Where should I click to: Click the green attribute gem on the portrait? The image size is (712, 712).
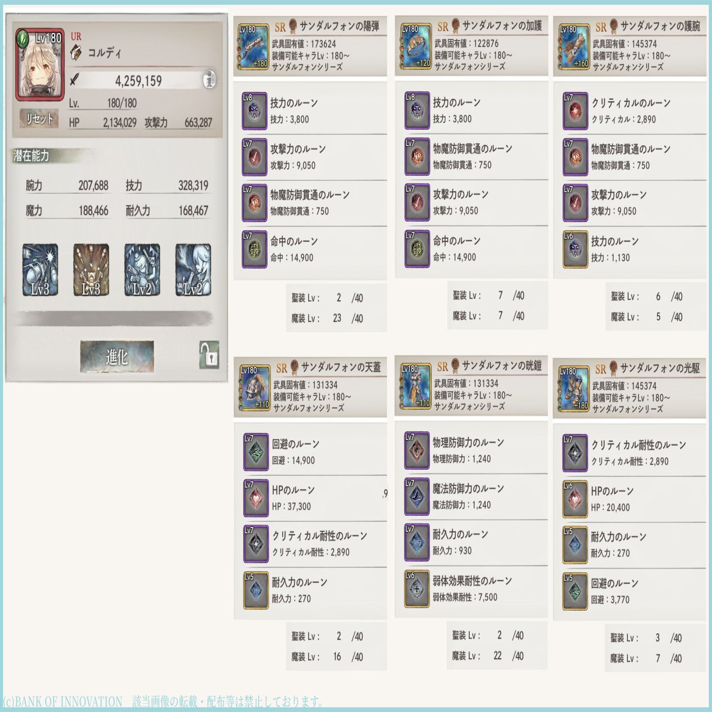[x=22, y=39]
